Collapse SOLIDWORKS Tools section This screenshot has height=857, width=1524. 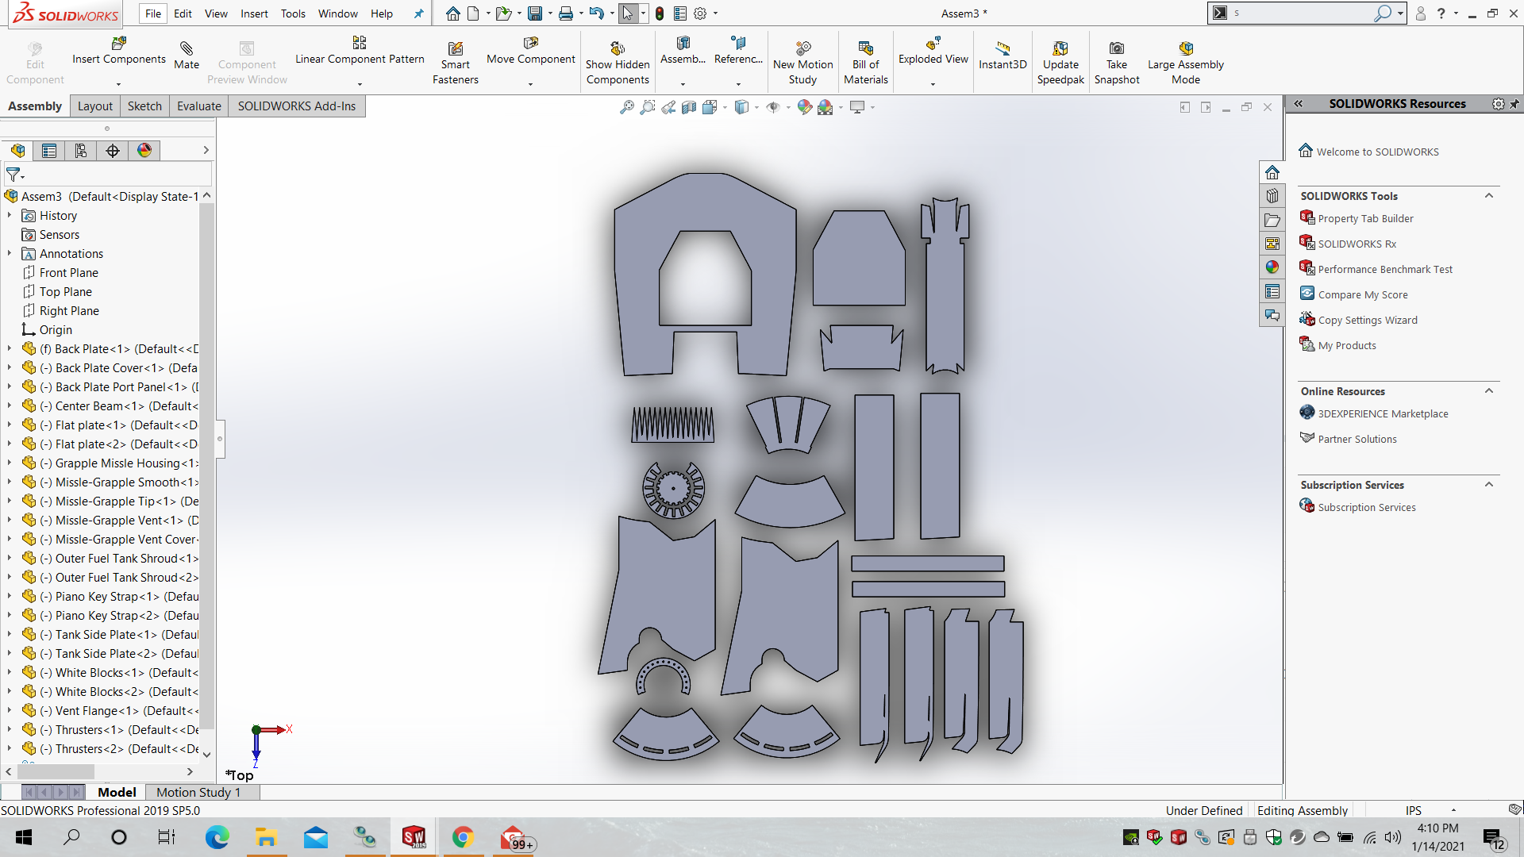pos(1489,196)
